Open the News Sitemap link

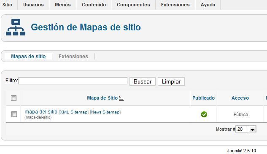click(x=105, y=112)
